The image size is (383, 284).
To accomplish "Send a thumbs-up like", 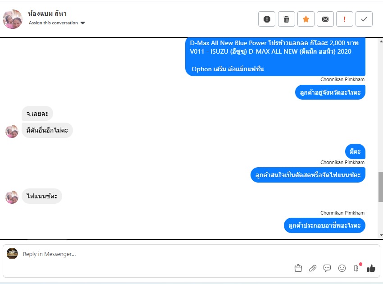I will [371, 268].
